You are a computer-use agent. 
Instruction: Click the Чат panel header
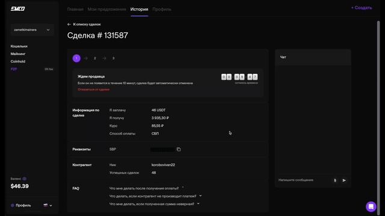click(313, 57)
